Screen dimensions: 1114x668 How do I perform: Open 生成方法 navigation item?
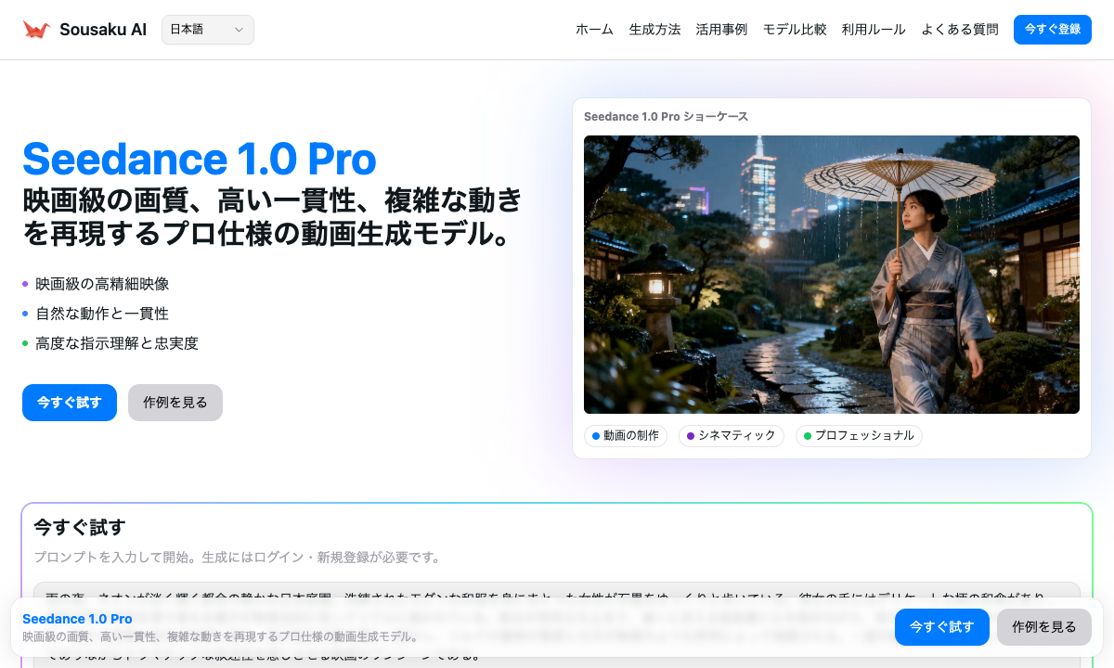pyautogui.click(x=654, y=30)
